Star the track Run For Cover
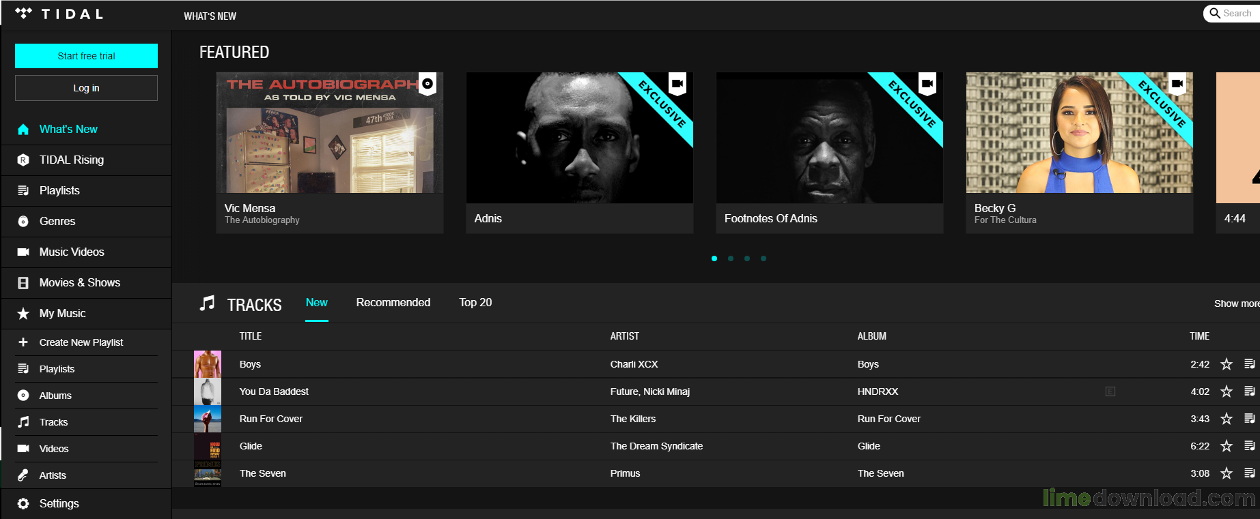 click(x=1227, y=419)
